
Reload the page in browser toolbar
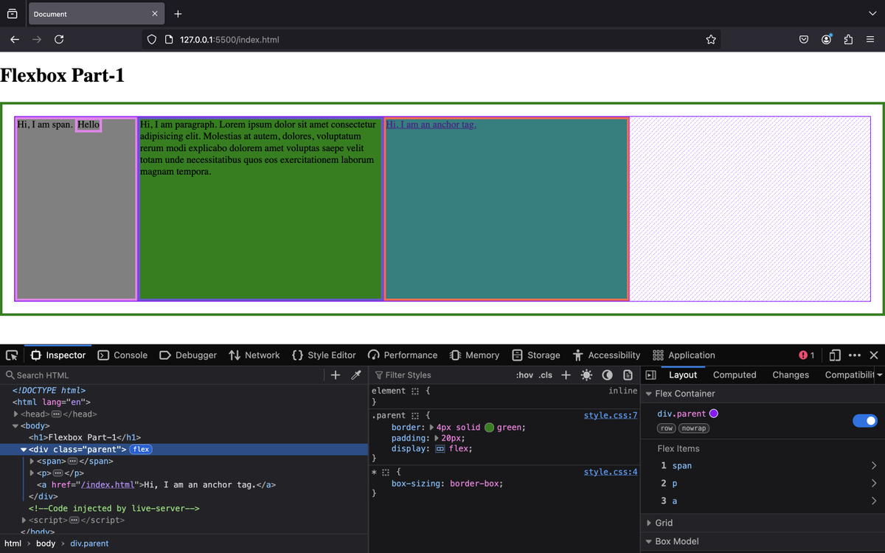pyautogui.click(x=59, y=40)
